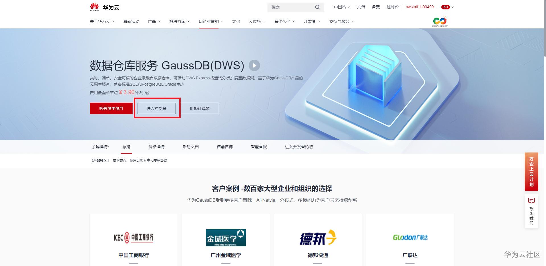
Task: Click the search magnifier icon
Action: 317,7
